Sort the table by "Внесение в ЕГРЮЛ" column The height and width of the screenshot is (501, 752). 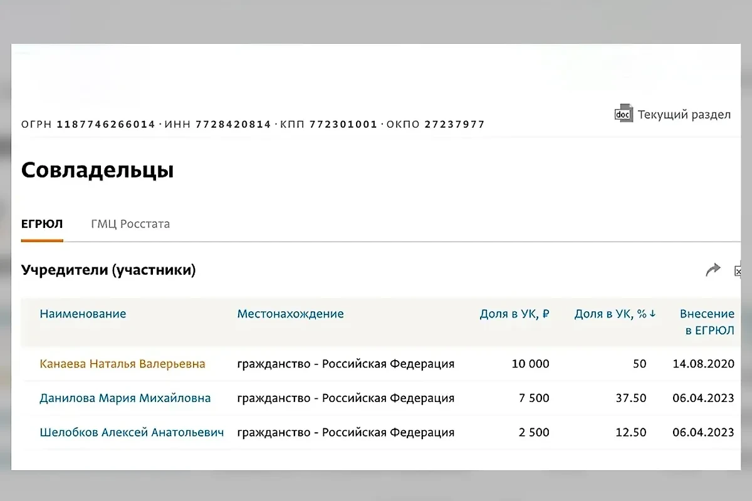[x=708, y=321]
